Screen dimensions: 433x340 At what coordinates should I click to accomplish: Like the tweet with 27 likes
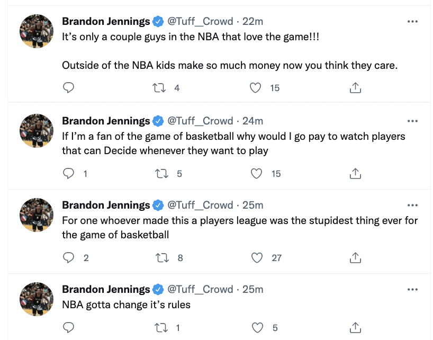coord(257,257)
